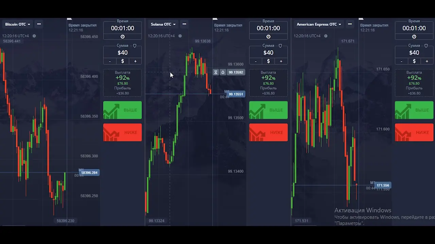This screenshot has height=244, width=435.
Task: Open the three-dot menu beside Solana OTC
Action: [x=184, y=24]
